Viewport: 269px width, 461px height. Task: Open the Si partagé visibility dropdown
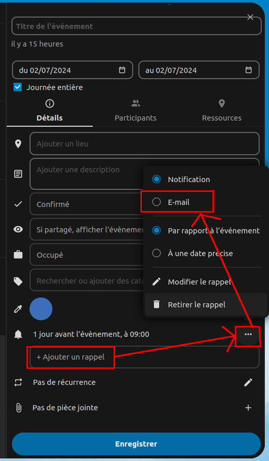(87, 229)
